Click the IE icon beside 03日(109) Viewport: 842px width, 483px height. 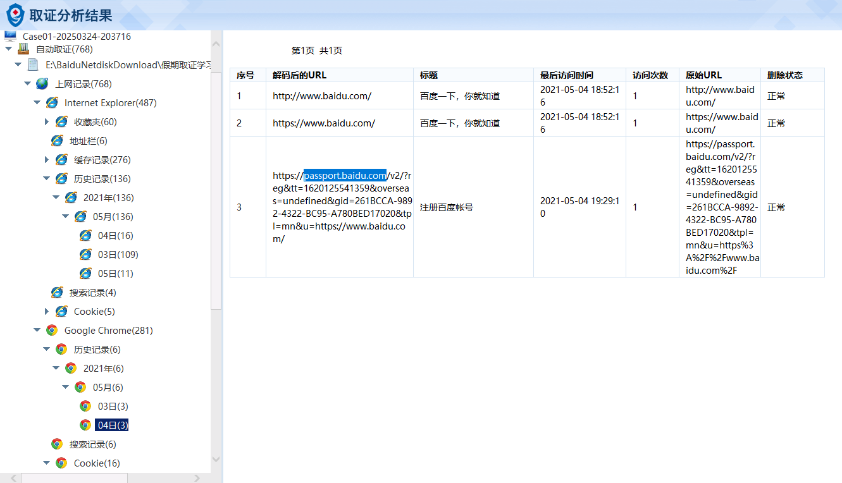[x=85, y=254]
